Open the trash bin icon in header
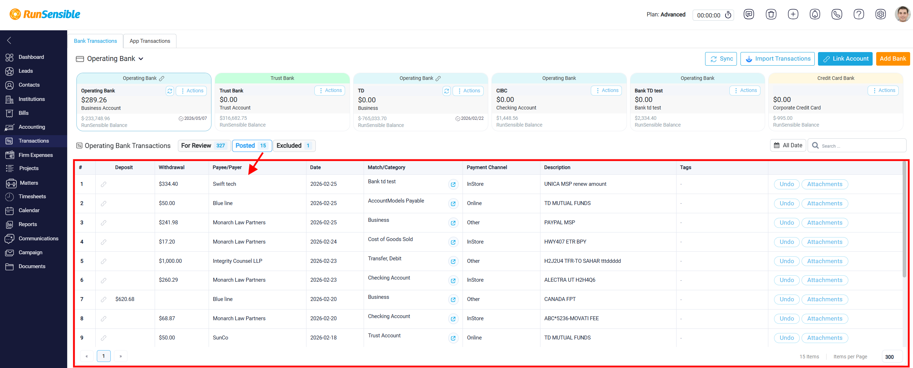 (771, 15)
